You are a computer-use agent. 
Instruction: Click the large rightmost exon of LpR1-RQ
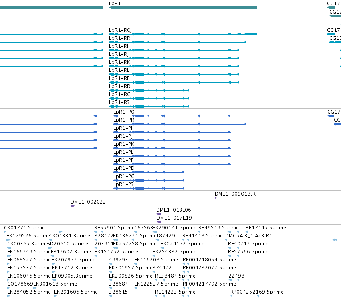[251, 34]
